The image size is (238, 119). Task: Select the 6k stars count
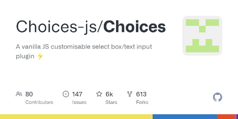(109, 94)
